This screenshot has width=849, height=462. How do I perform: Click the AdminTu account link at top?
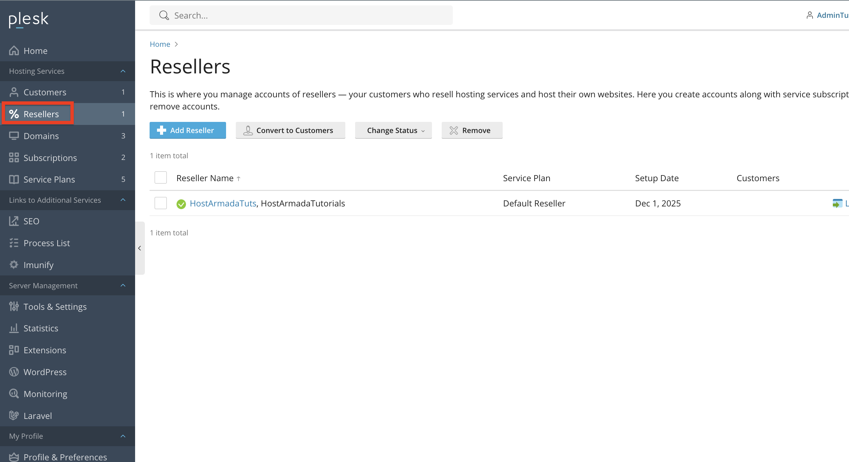pos(827,15)
